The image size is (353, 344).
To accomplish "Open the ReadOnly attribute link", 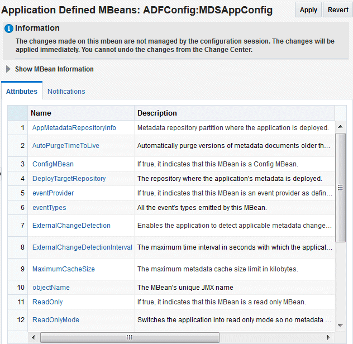I will [47, 302].
